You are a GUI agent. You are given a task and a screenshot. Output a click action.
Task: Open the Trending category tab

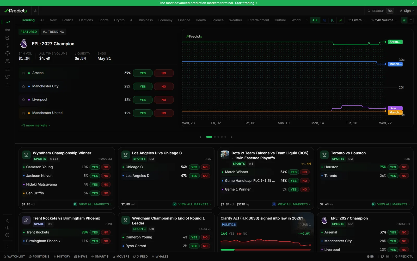28,20
